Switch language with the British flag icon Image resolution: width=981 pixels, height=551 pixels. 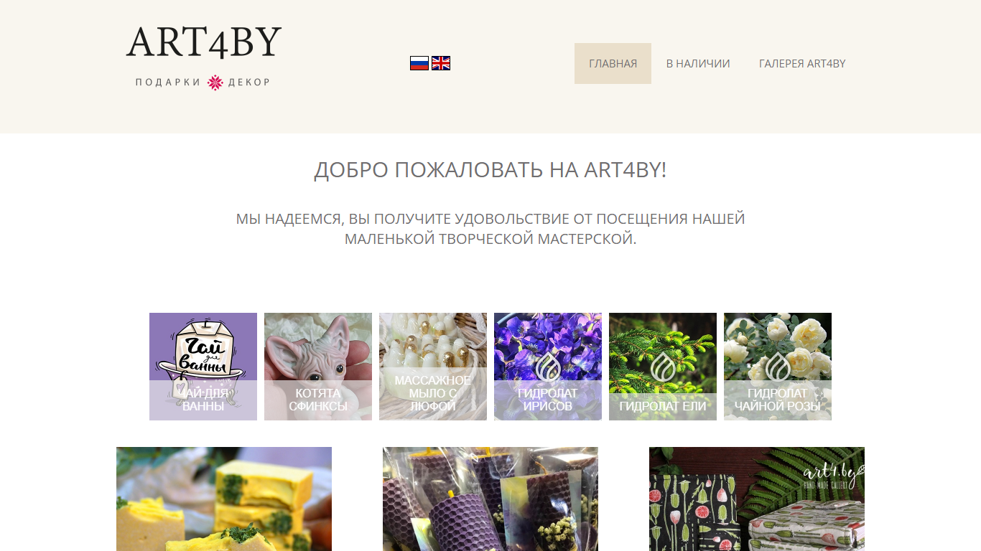[441, 63]
